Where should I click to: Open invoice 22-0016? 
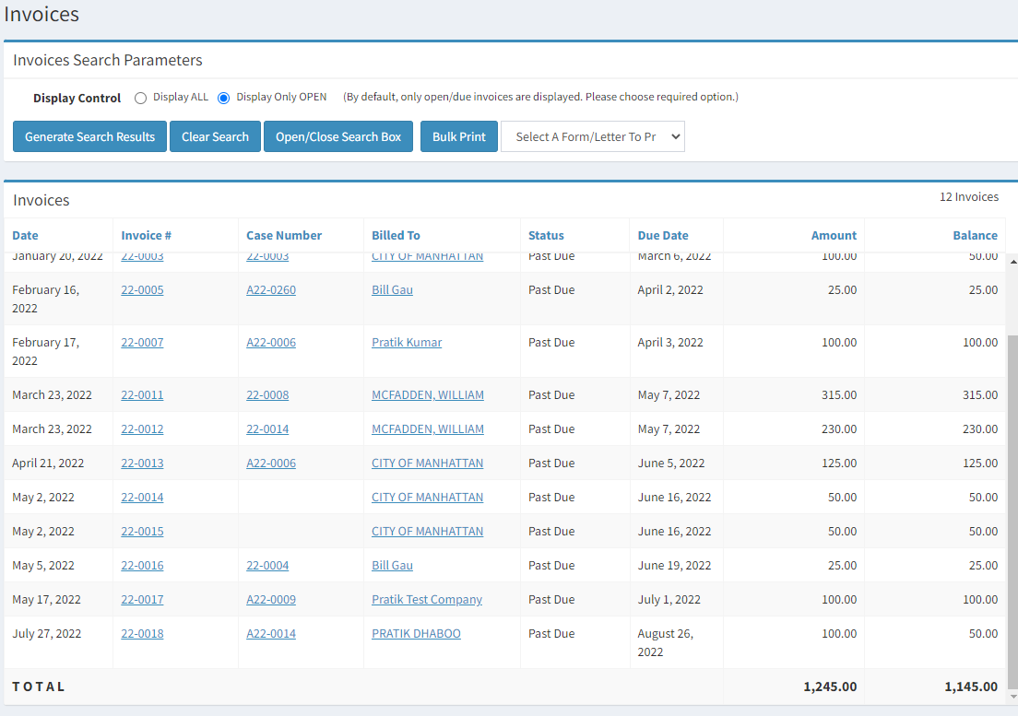click(x=142, y=566)
